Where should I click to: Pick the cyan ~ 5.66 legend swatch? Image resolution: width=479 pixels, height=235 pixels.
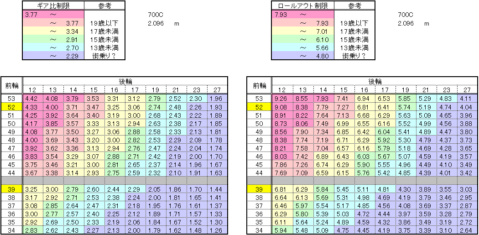point(303,47)
